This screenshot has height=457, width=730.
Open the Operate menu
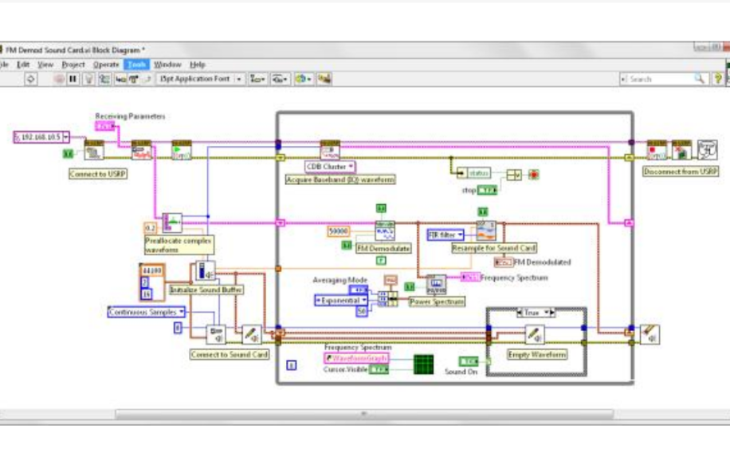click(106, 65)
